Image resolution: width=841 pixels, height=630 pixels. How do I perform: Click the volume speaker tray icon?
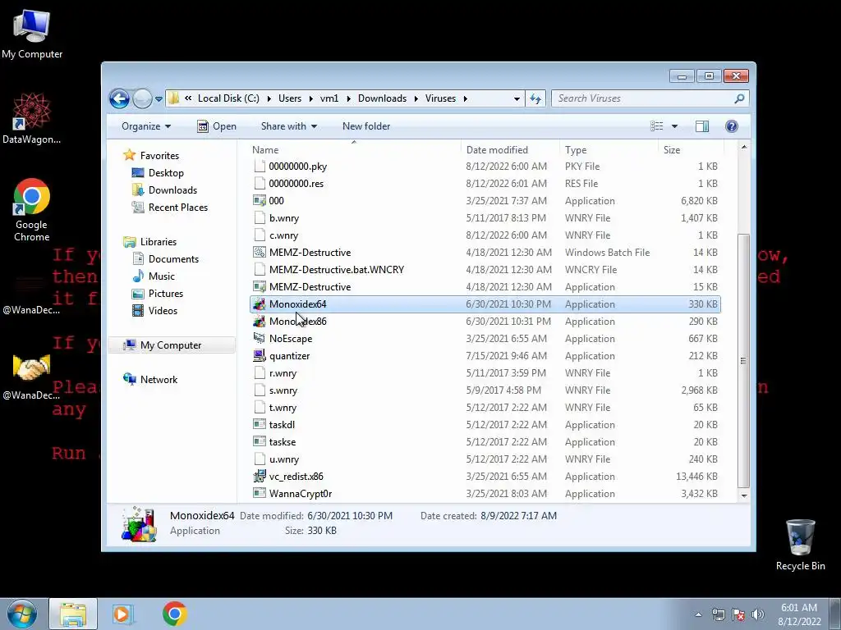click(x=758, y=614)
